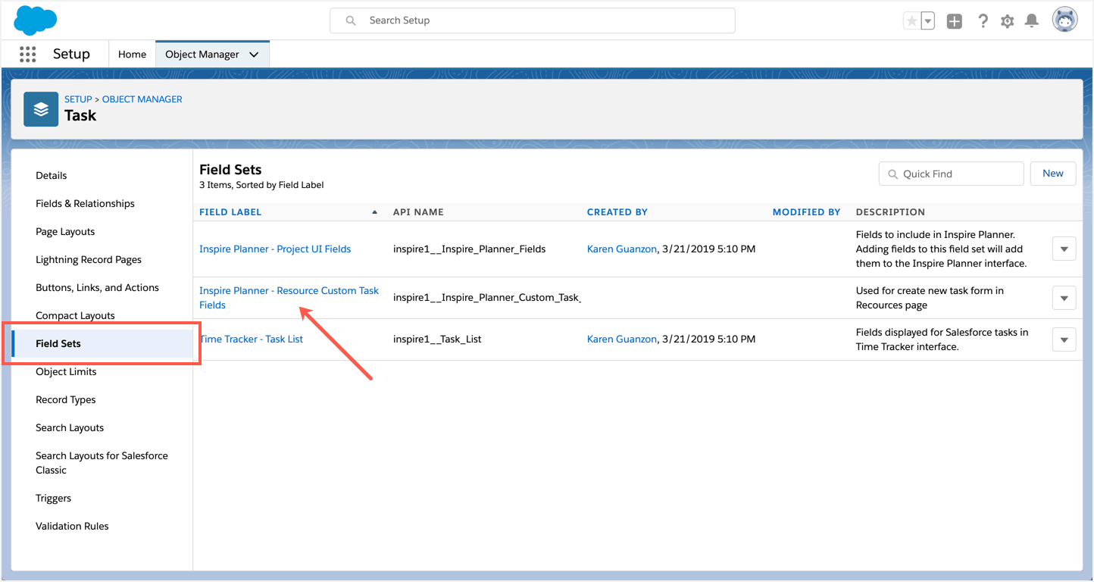The width and height of the screenshot is (1094, 582).
Task: Expand the Object Manager tab chevron
Action: (254, 54)
